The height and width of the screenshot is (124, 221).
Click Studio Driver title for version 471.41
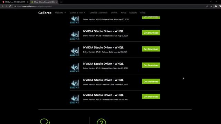(103, 48)
